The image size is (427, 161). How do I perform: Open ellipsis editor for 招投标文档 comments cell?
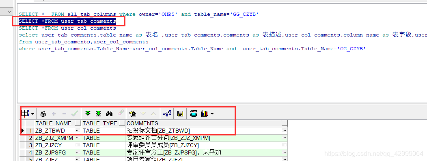284,131
